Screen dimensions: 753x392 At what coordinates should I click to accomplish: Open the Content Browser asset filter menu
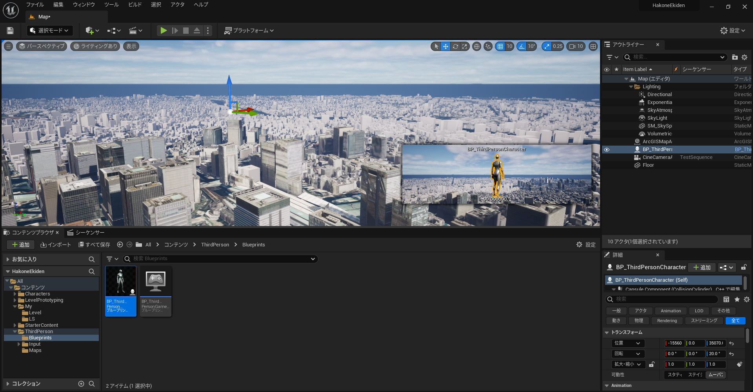point(112,259)
